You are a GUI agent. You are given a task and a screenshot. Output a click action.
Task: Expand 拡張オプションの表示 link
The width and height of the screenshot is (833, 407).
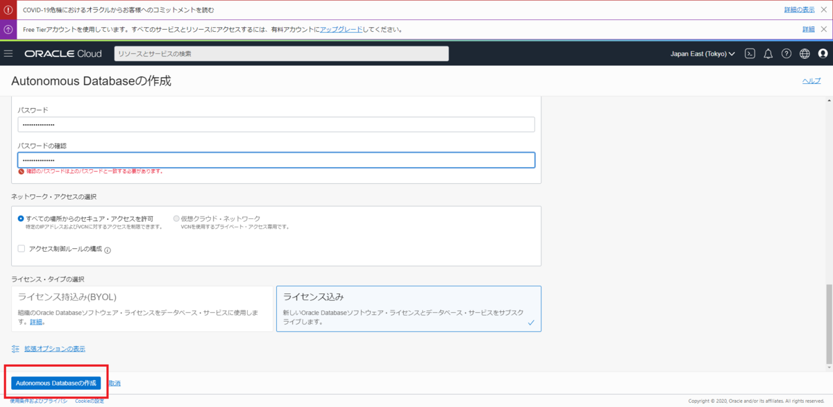[x=55, y=349]
